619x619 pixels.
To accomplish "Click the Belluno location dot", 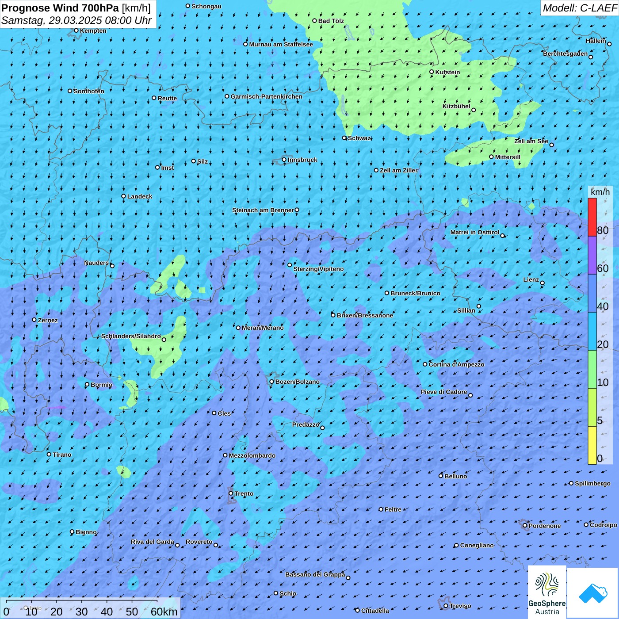I will 441,476.
